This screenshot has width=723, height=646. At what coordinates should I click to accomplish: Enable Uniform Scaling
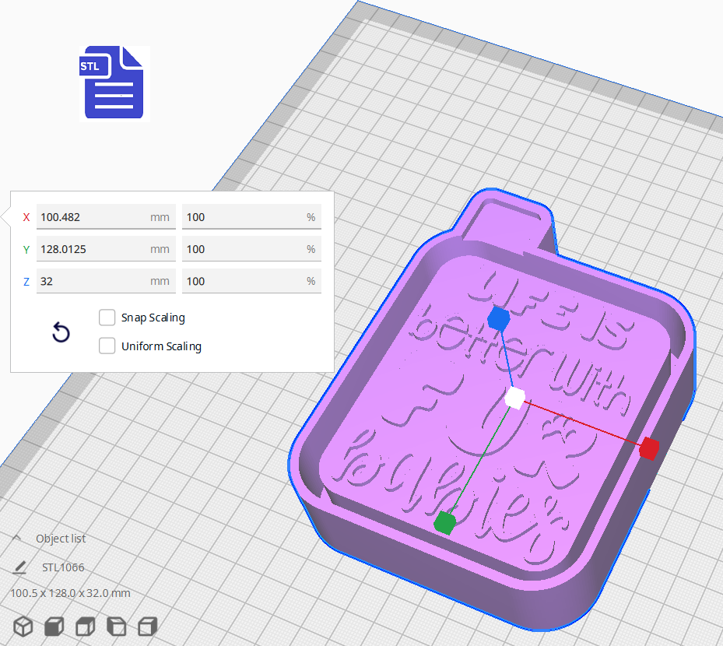point(107,346)
